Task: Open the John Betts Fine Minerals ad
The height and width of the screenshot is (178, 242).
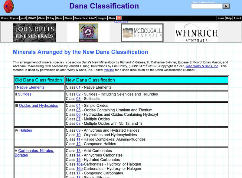Action: click(34, 33)
